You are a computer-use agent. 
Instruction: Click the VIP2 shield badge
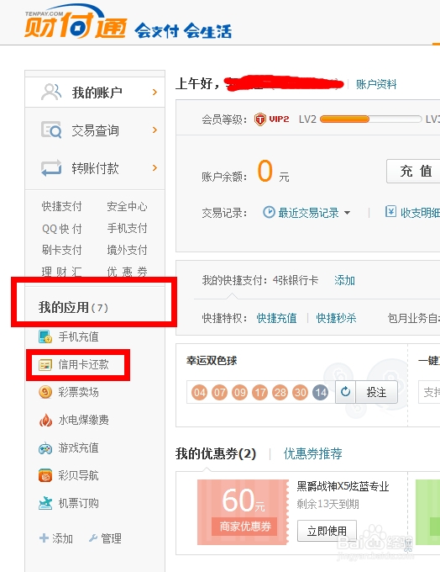(260, 119)
